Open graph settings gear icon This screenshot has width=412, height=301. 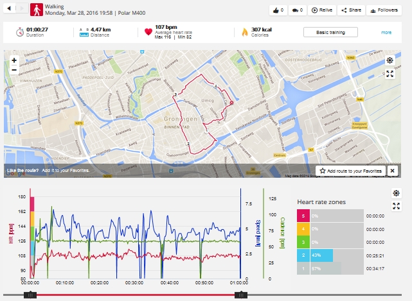tap(397, 193)
